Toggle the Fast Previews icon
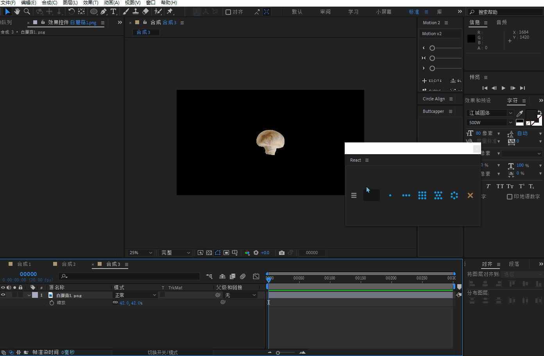This screenshot has height=356, width=544. click(x=200, y=253)
